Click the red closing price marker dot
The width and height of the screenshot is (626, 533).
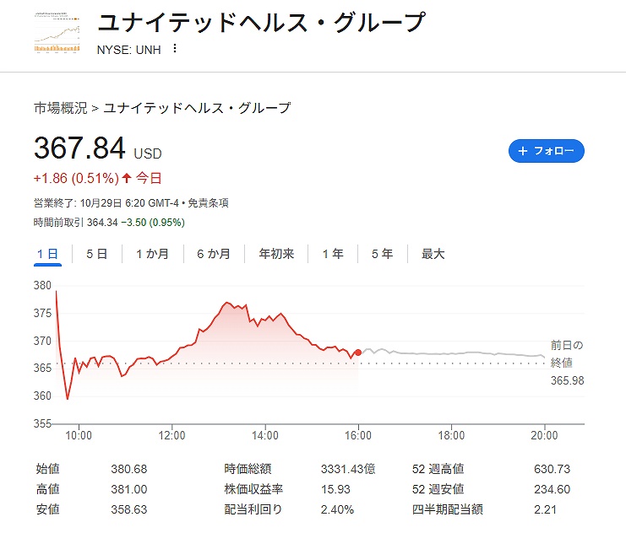tap(358, 353)
